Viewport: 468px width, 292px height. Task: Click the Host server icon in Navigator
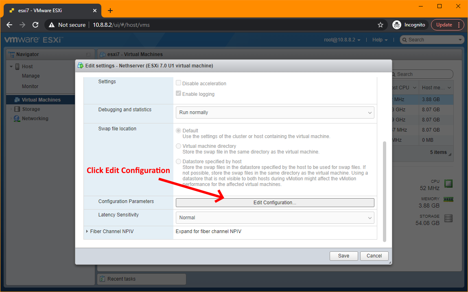(x=17, y=67)
